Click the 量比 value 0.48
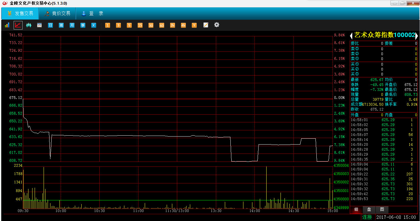 tap(413, 99)
